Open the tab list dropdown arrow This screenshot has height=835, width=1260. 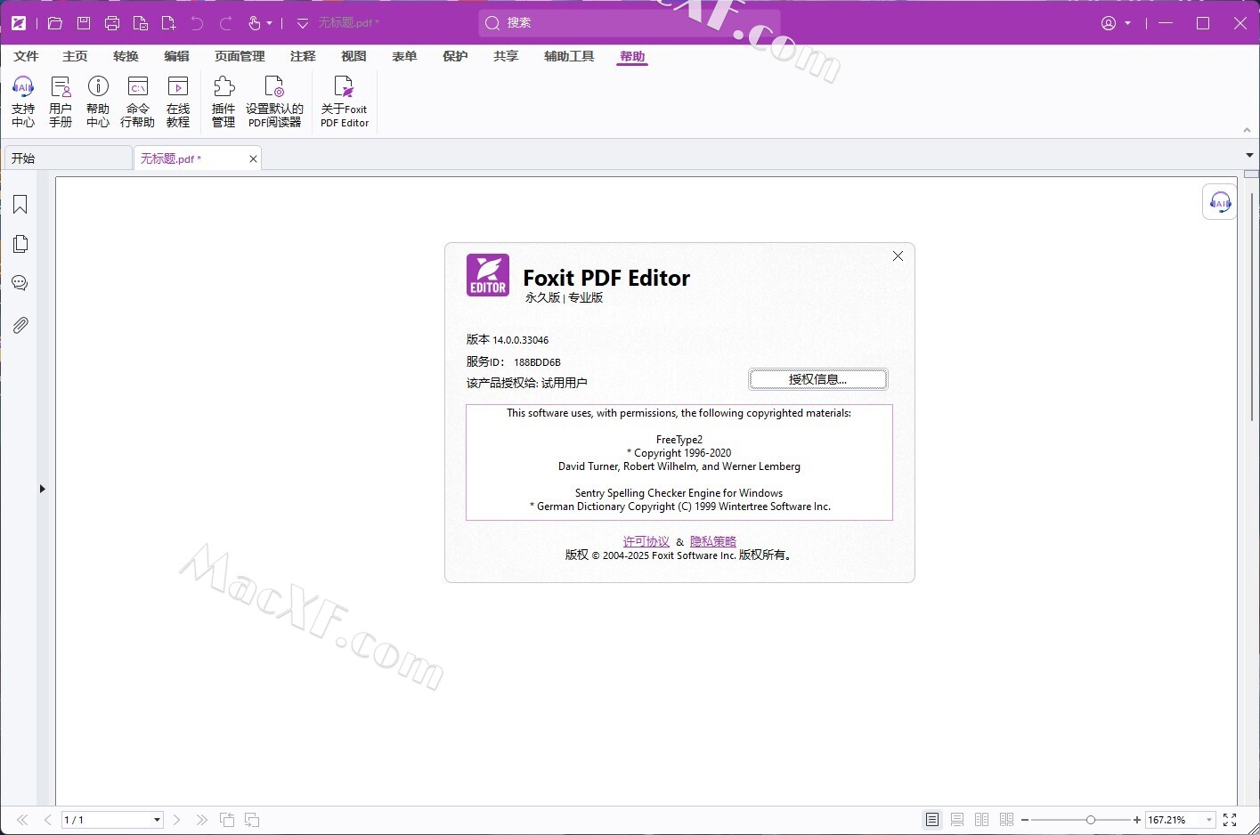1249,155
